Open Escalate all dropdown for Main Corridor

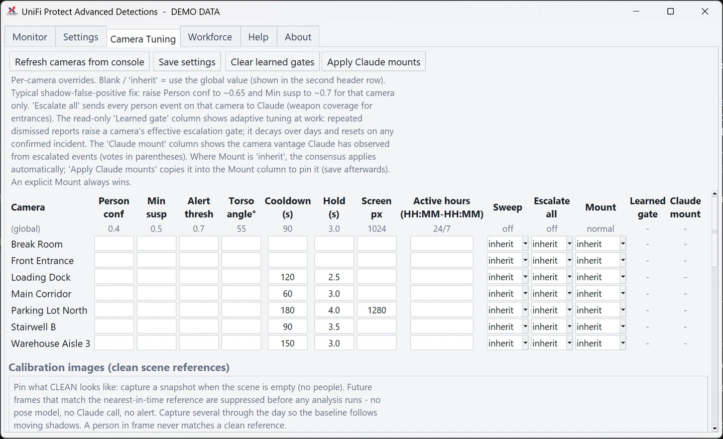pos(552,294)
